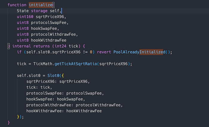209x127 pixels.
Task: Click hookWithdrawFee parameter in function signature
Action: click(x=49, y=40)
